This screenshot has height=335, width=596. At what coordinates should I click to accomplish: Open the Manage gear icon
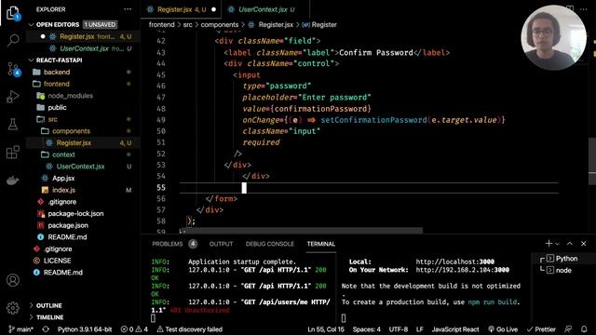coord(12,308)
